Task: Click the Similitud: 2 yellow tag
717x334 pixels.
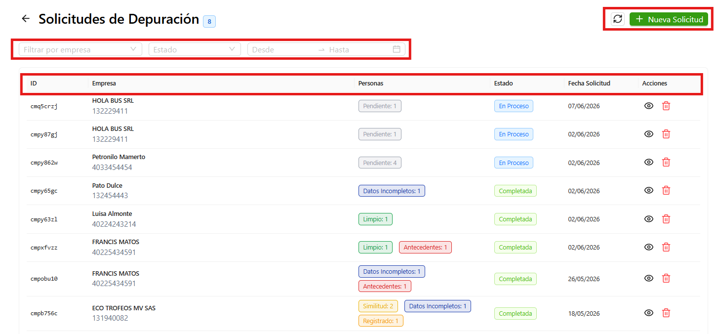Action: click(x=378, y=306)
